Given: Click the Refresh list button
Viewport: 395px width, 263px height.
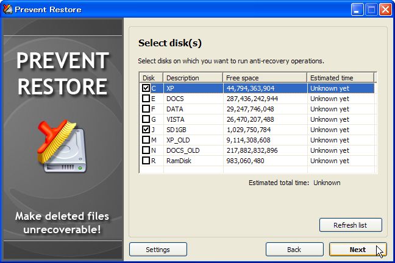Looking at the screenshot, I should (351, 225).
